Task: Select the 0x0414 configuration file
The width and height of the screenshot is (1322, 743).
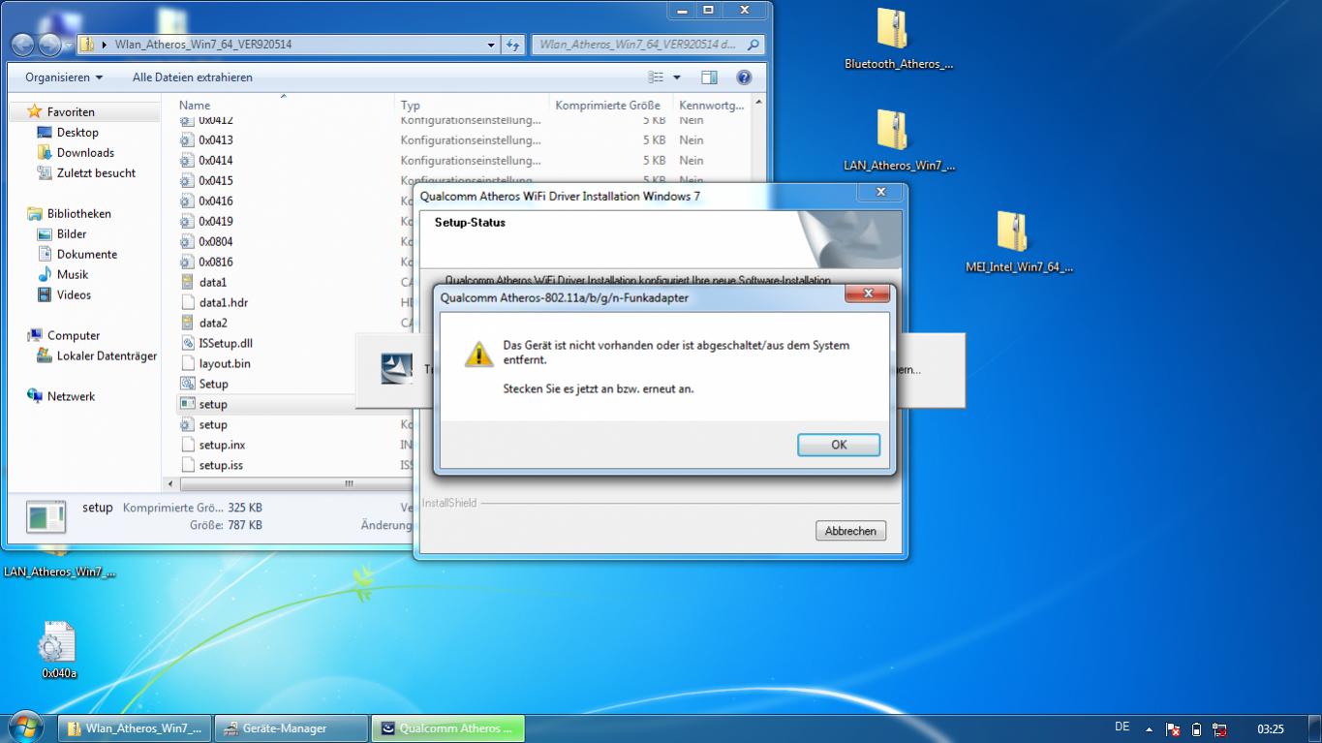Action: point(215,161)
